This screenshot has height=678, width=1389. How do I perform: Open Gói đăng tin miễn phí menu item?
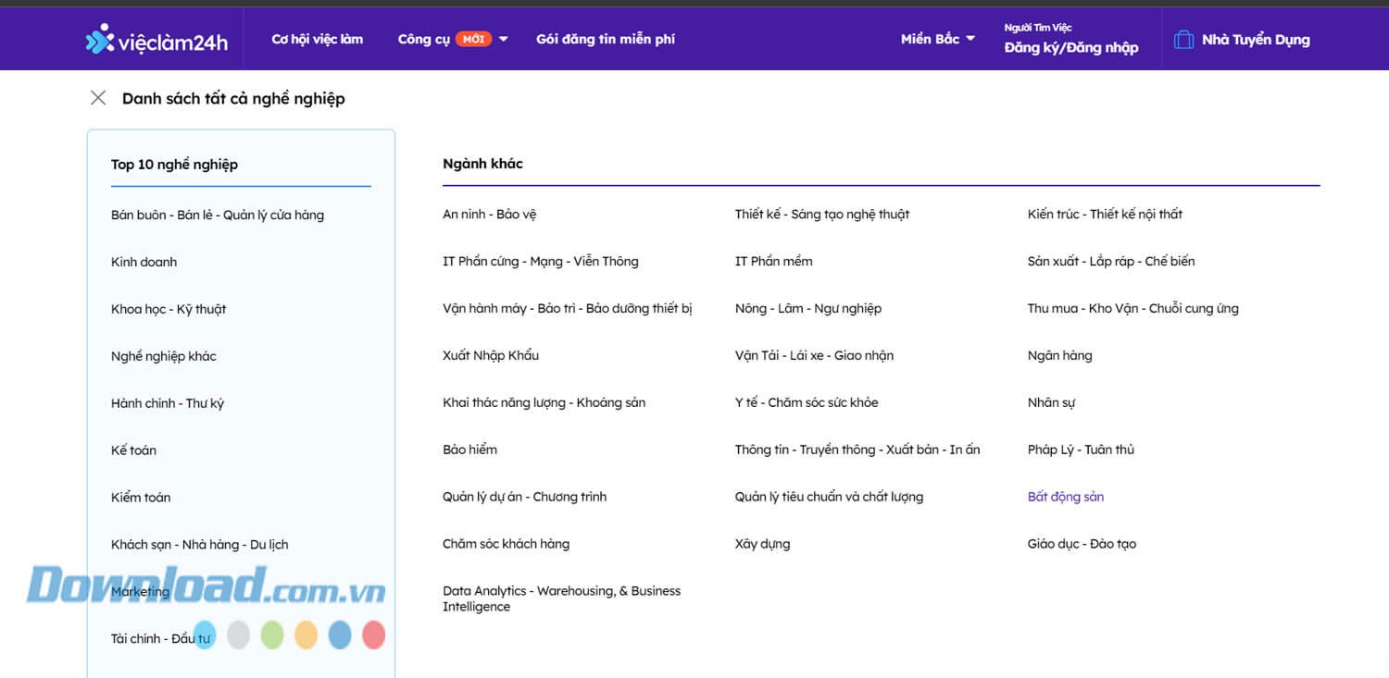(605, 39)
